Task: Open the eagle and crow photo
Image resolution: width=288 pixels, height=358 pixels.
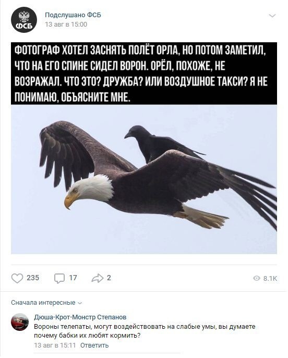Action: (x=144, y=179)
